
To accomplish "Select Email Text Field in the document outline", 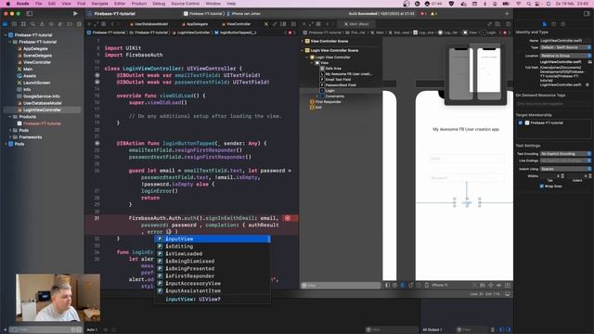I will click(x=338, y=80).
